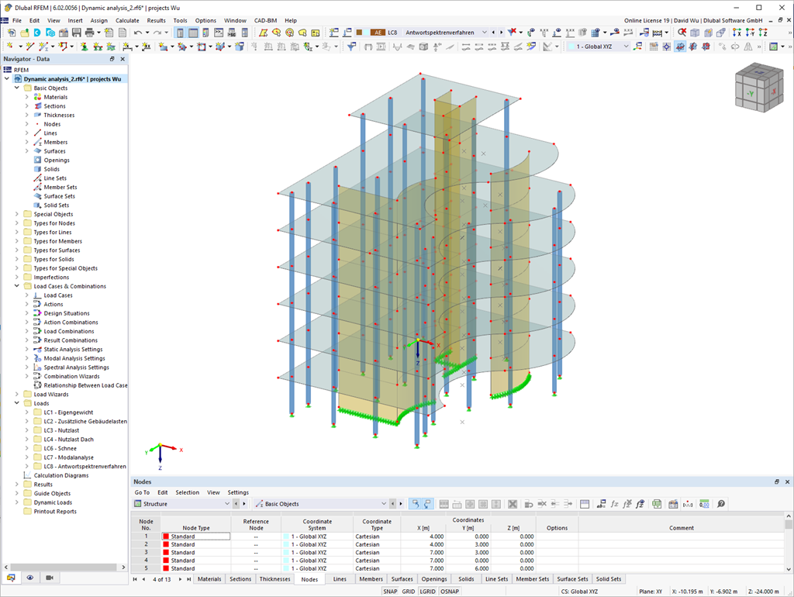794x597 pixels.
Task: Turn on OSNAP in the status bar
Action: click(448, 591)
